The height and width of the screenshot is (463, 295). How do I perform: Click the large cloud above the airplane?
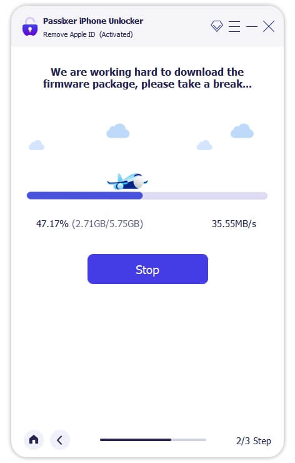[118, 131]
